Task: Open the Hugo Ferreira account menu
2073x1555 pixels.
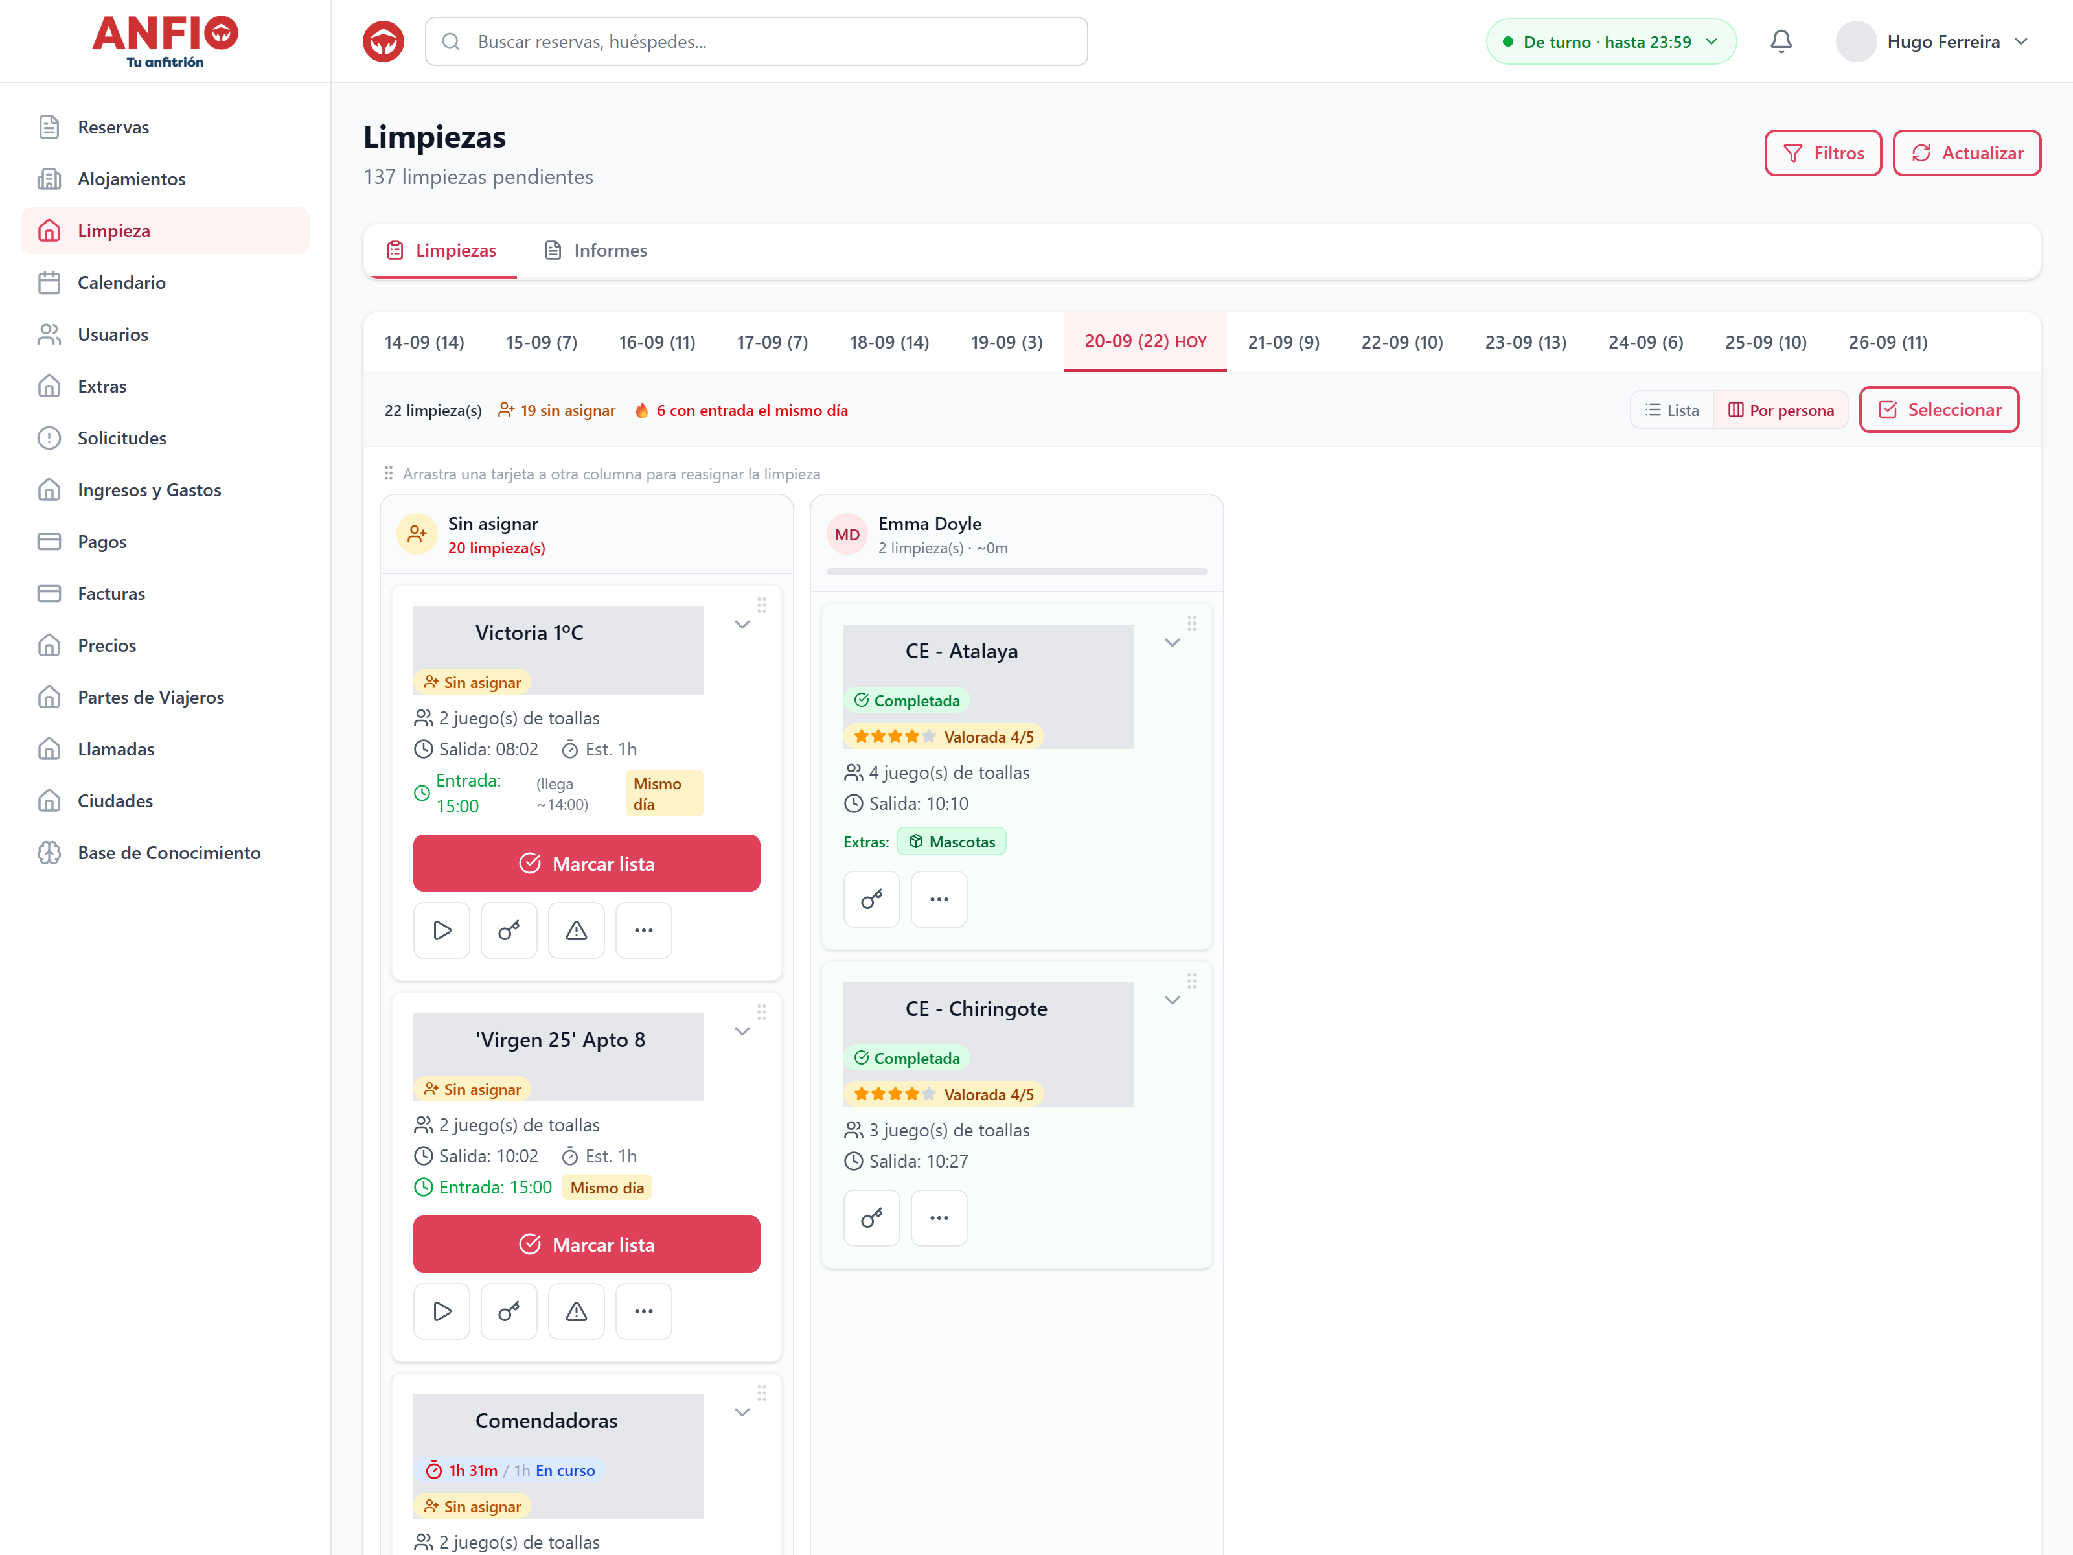Action: coord(1933,41)
